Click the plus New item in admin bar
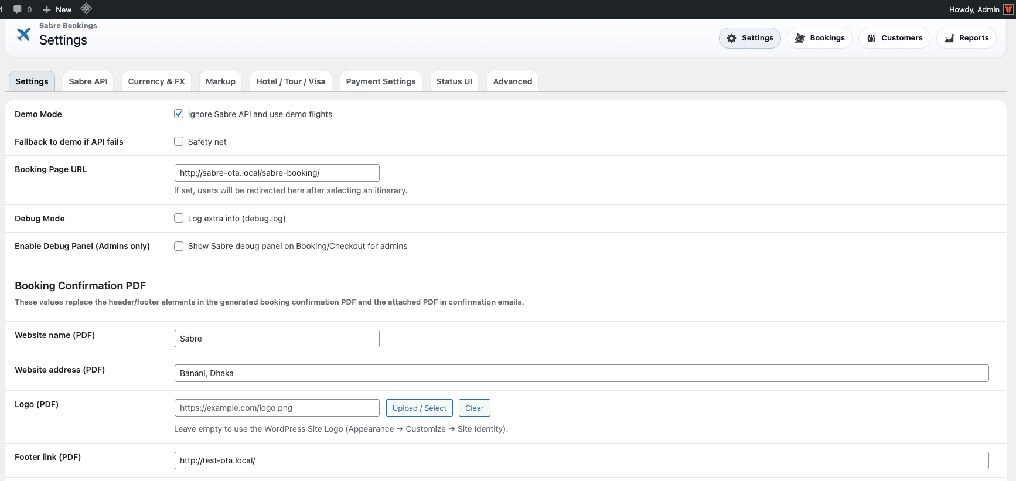Screen dimensions: 1016x481 (x=57, y=9)
